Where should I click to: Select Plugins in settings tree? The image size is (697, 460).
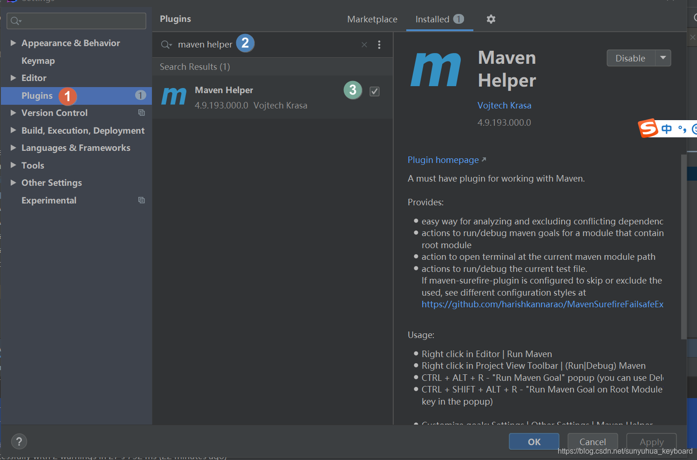[x=37, y=95]
